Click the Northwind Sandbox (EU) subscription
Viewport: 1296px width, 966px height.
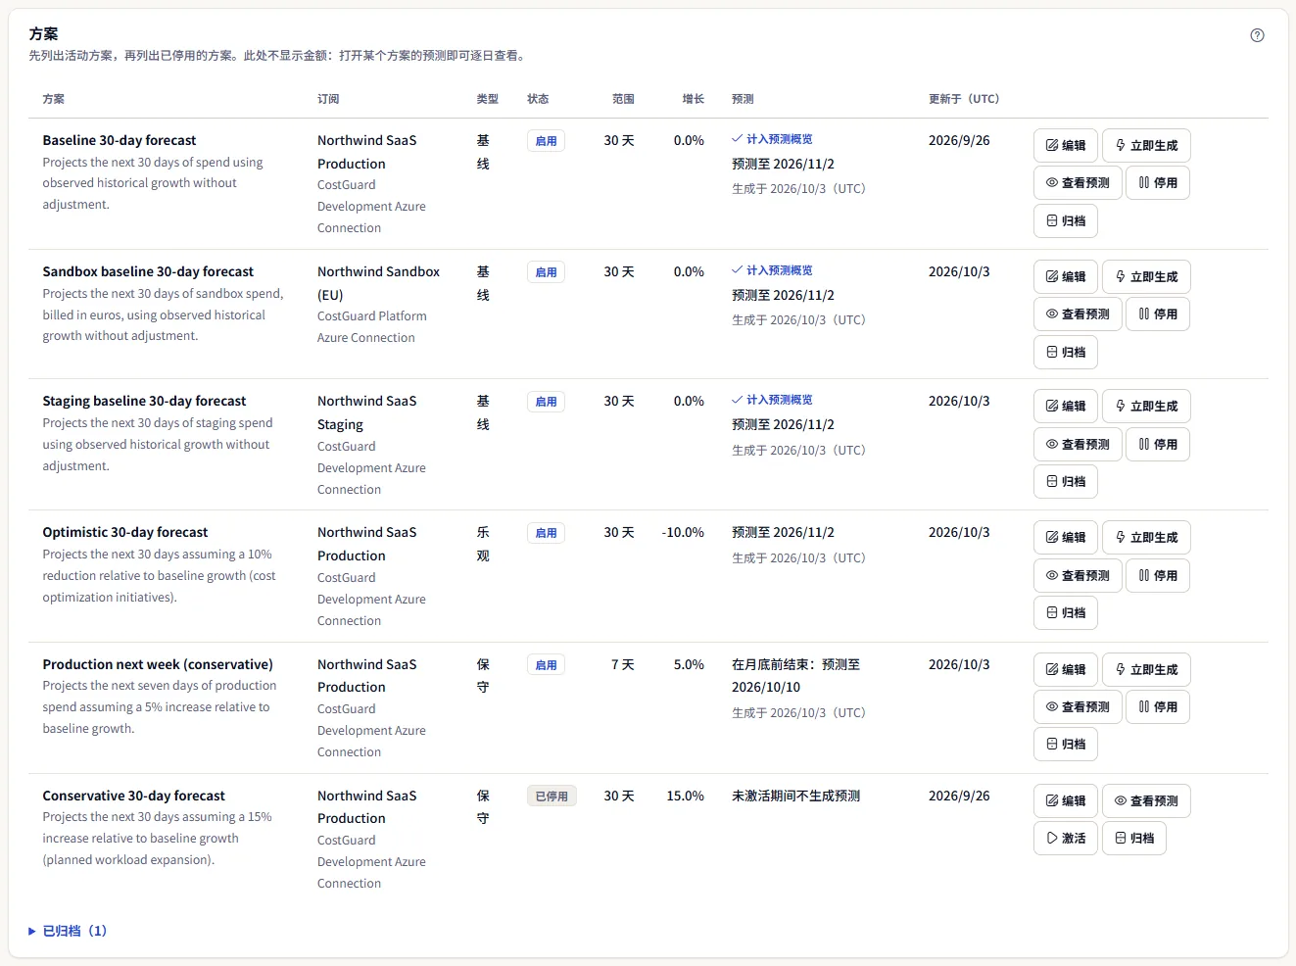click(378, 283)
